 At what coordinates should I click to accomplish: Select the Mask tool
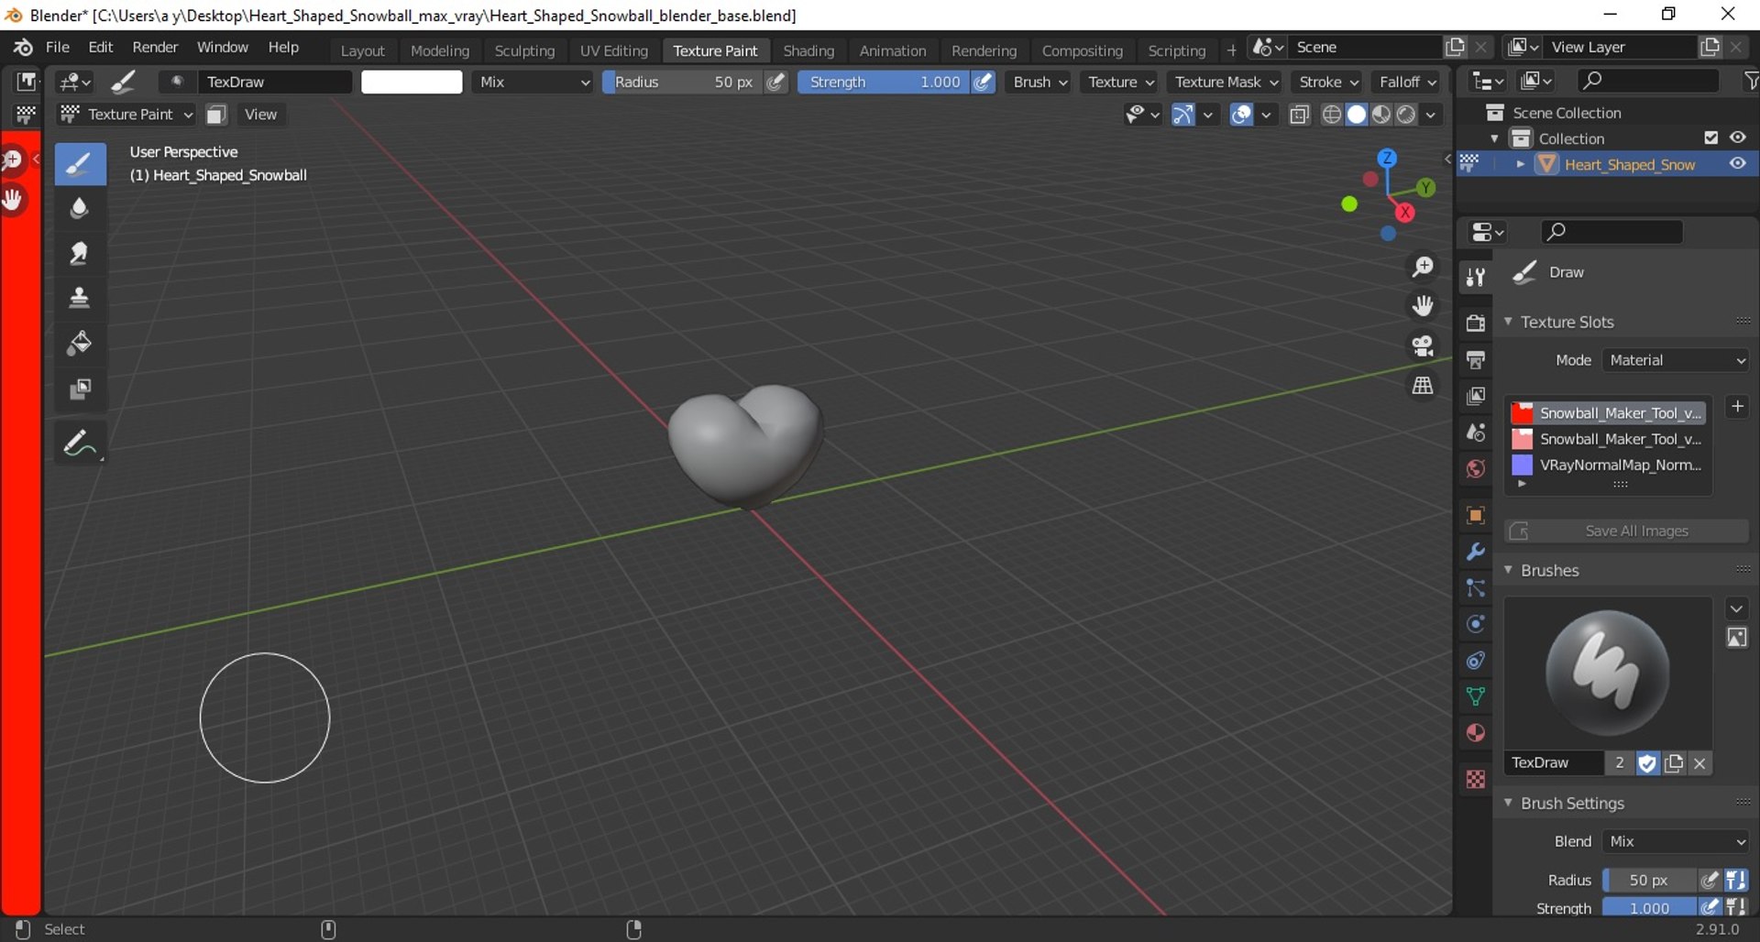[80, 389]
